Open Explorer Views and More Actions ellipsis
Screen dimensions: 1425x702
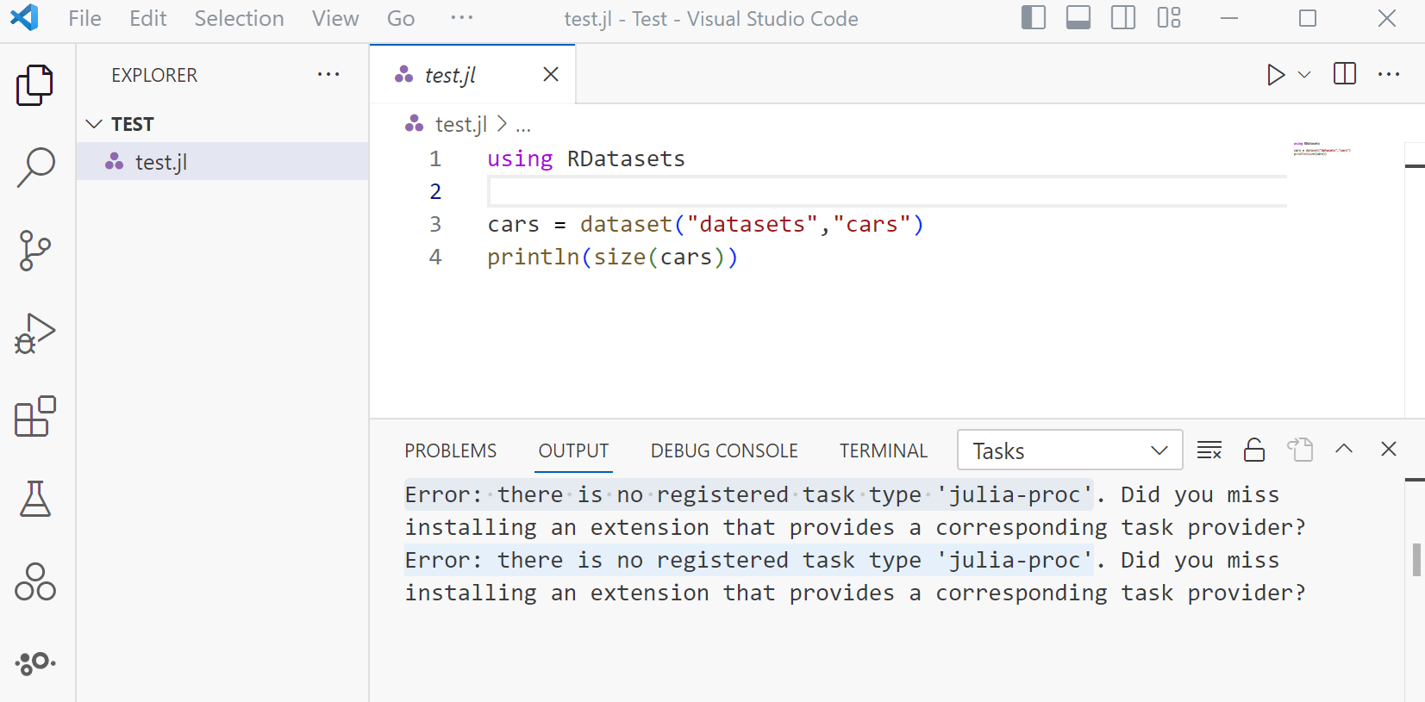pos(328,75)
